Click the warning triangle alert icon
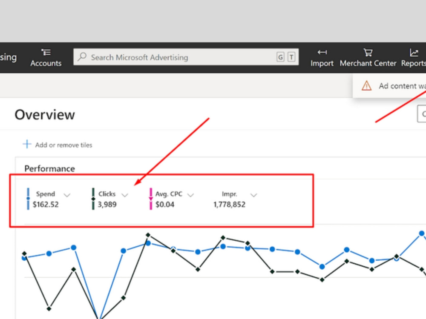 (x=366, y=86)
